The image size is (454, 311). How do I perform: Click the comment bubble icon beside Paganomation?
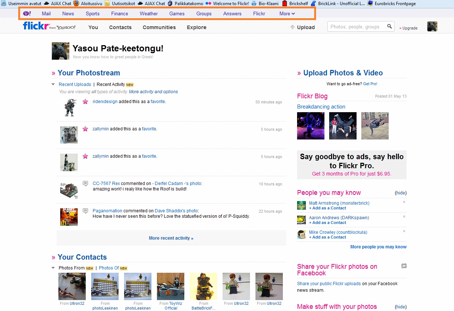pos(85,210)
